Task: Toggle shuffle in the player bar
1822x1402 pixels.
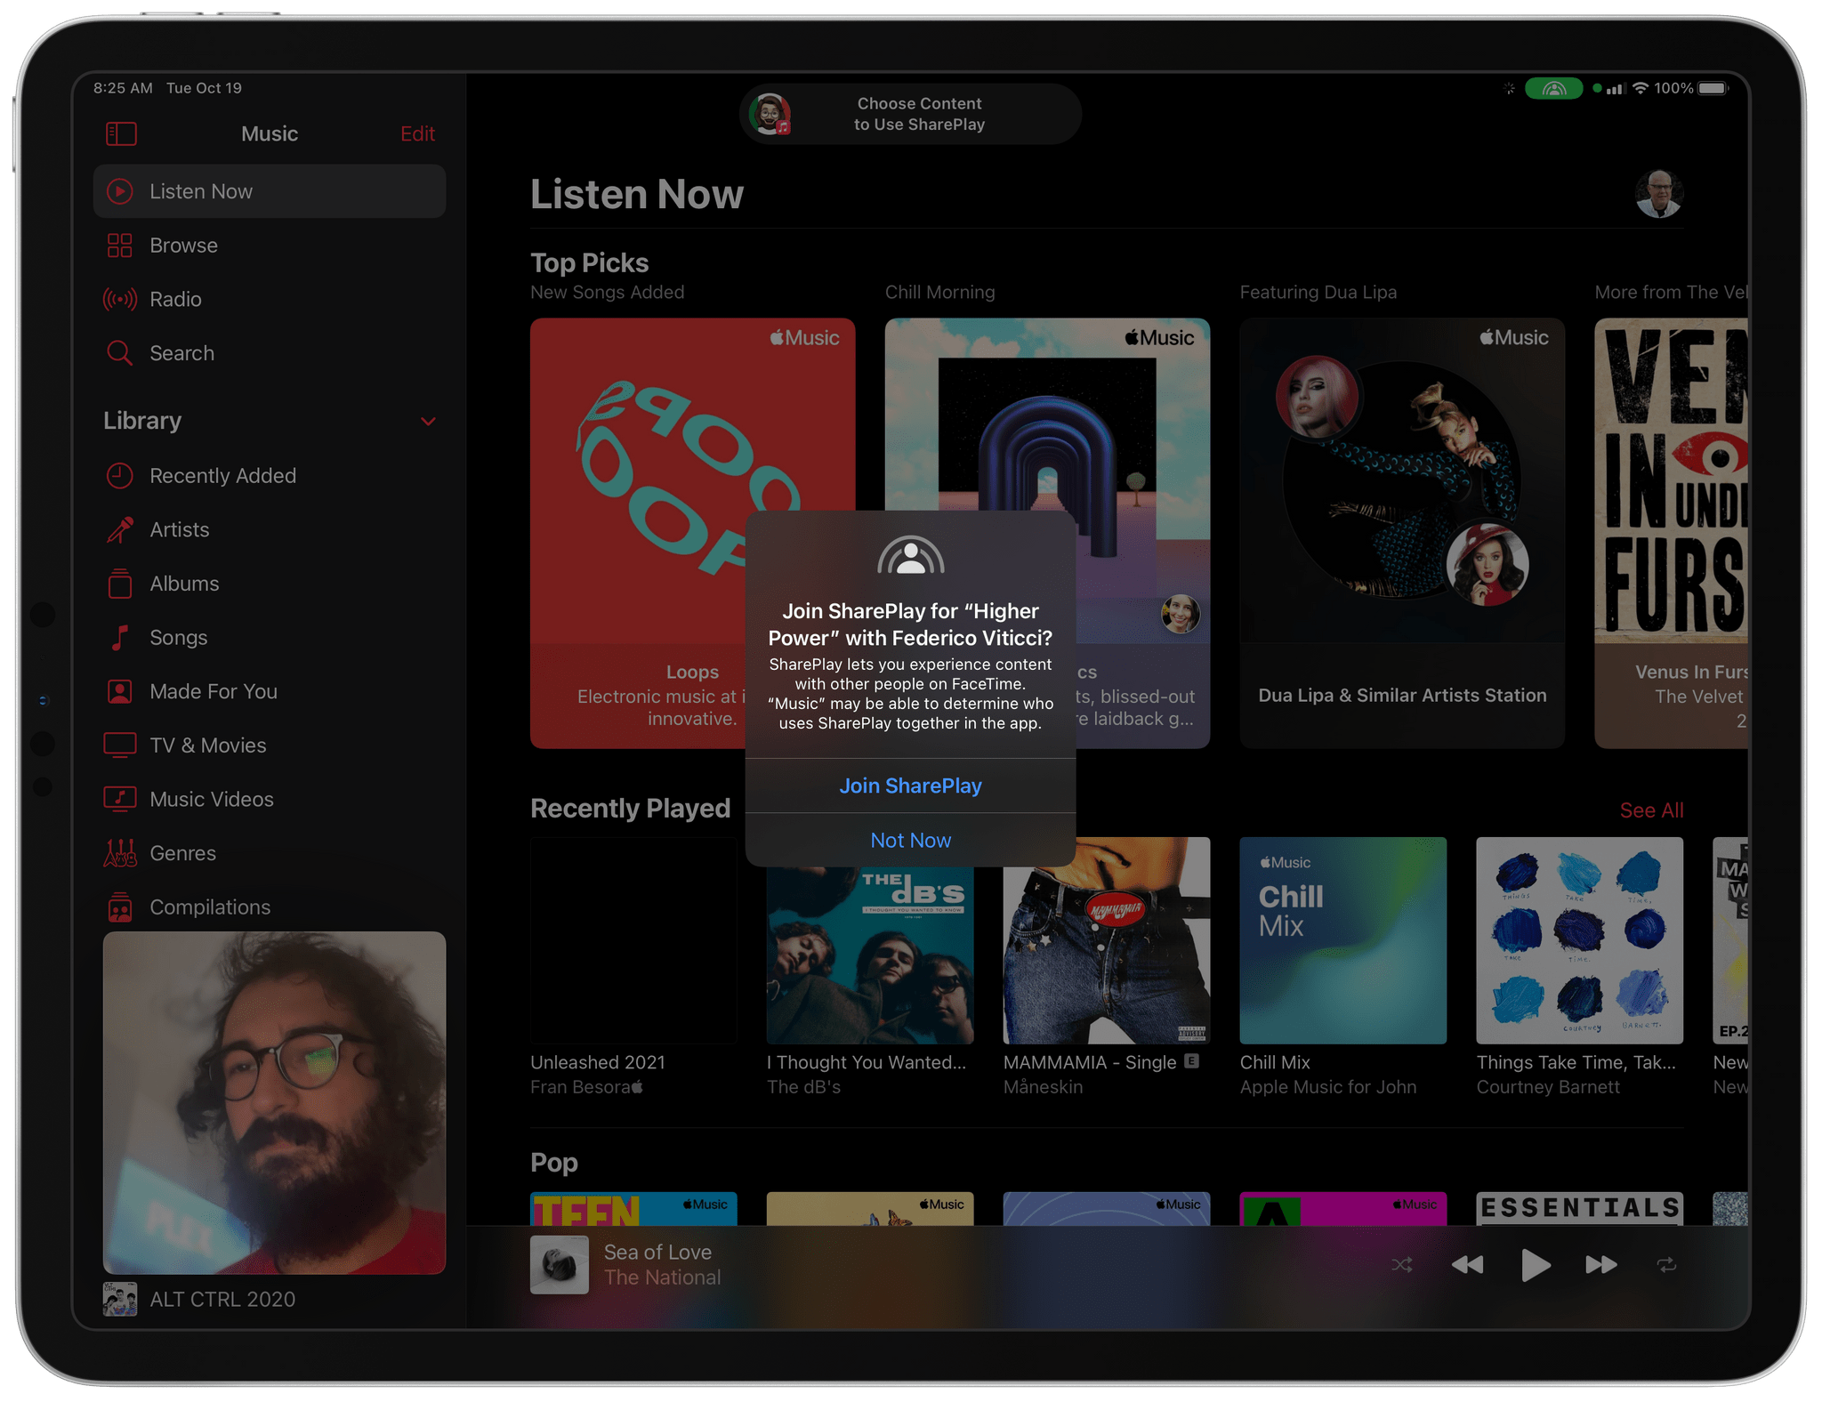Action: 1402,1265
